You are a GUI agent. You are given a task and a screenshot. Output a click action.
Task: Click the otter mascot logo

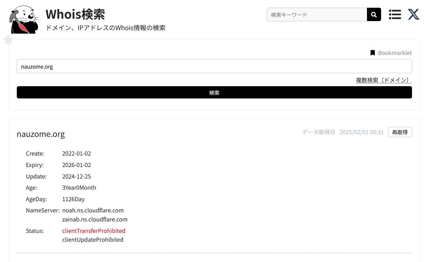click(x=23, y=20)
